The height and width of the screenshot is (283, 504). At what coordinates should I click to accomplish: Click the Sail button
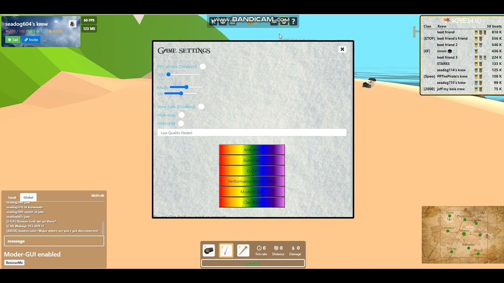13,40
